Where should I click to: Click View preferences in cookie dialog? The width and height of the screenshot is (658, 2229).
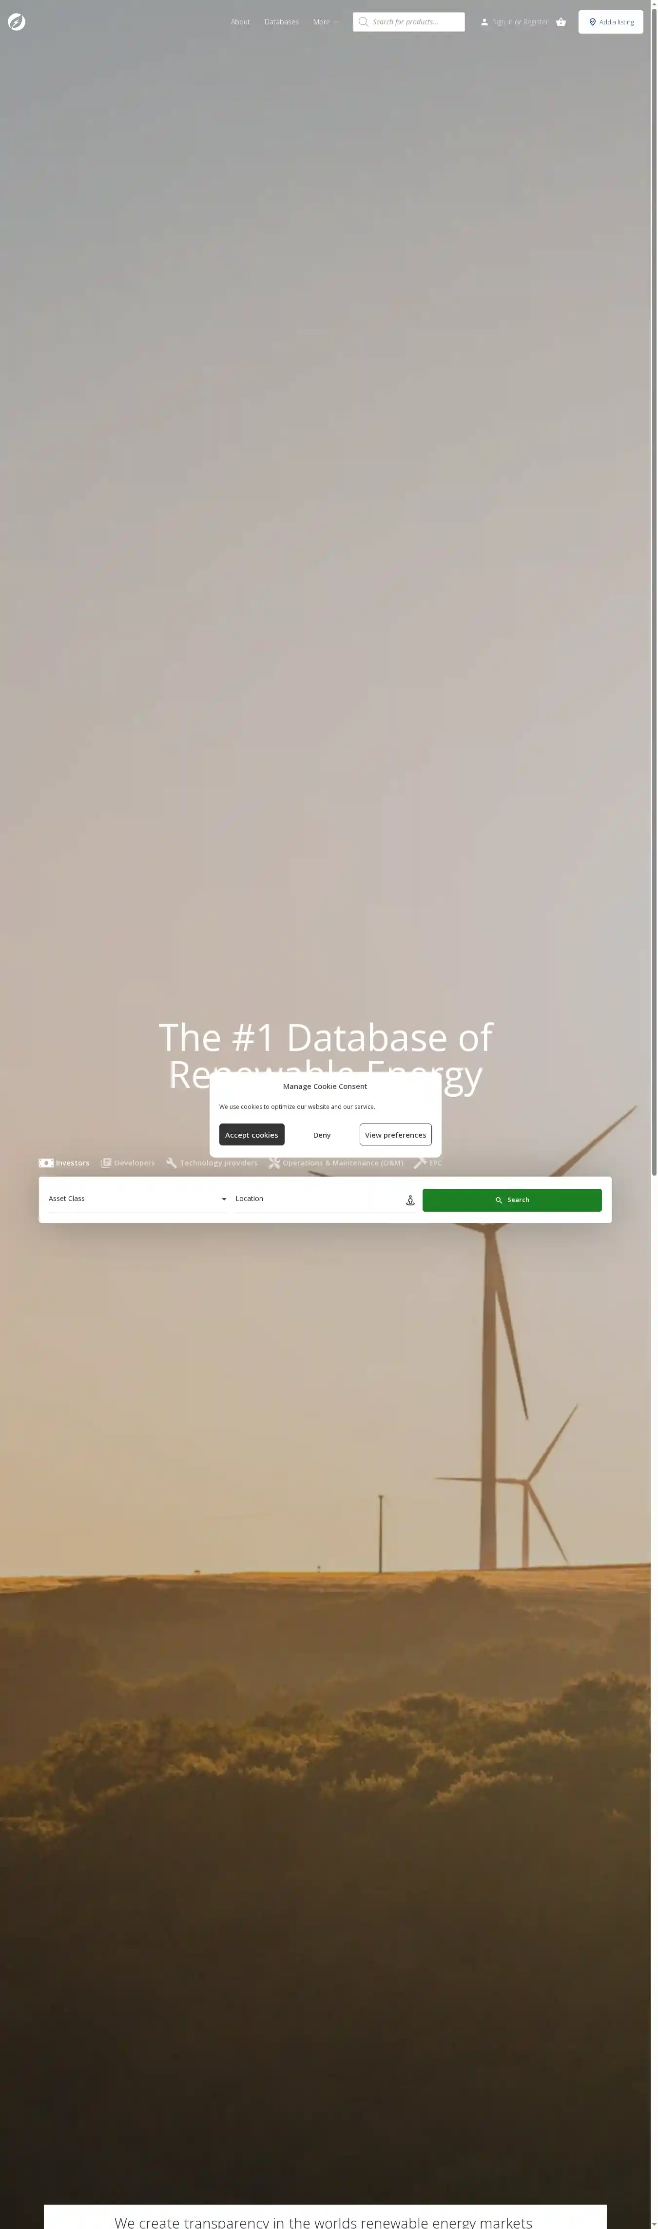coord(396,1134)
